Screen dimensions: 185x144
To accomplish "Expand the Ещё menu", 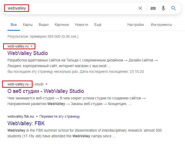I will [98, 25].
